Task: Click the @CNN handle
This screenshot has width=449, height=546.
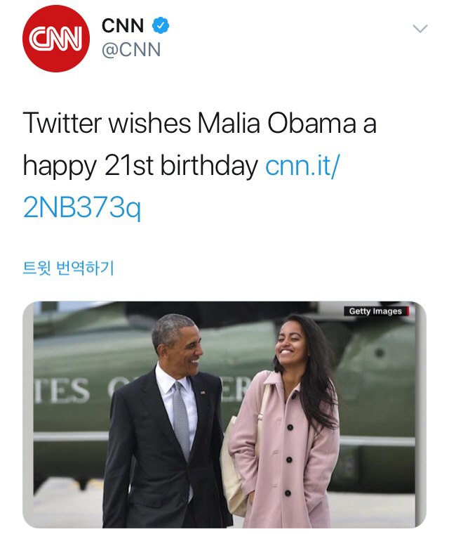Action: pyautogui.click(x=131, y=50)
